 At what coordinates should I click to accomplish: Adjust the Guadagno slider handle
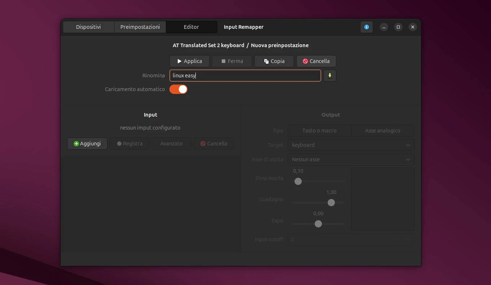331,203
